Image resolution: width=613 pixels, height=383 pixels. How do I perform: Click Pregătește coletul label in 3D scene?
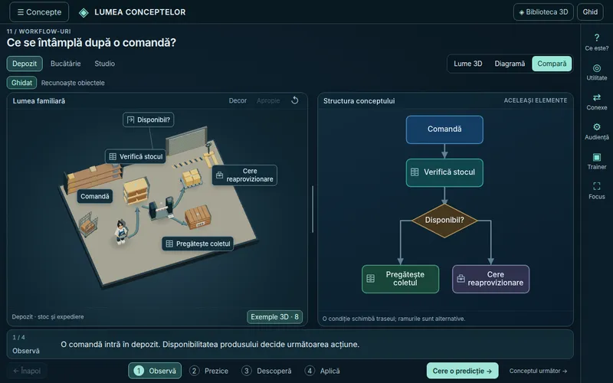(198, 244)
